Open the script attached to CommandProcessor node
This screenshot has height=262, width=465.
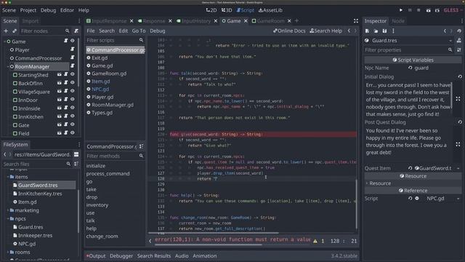pos(73,58)
